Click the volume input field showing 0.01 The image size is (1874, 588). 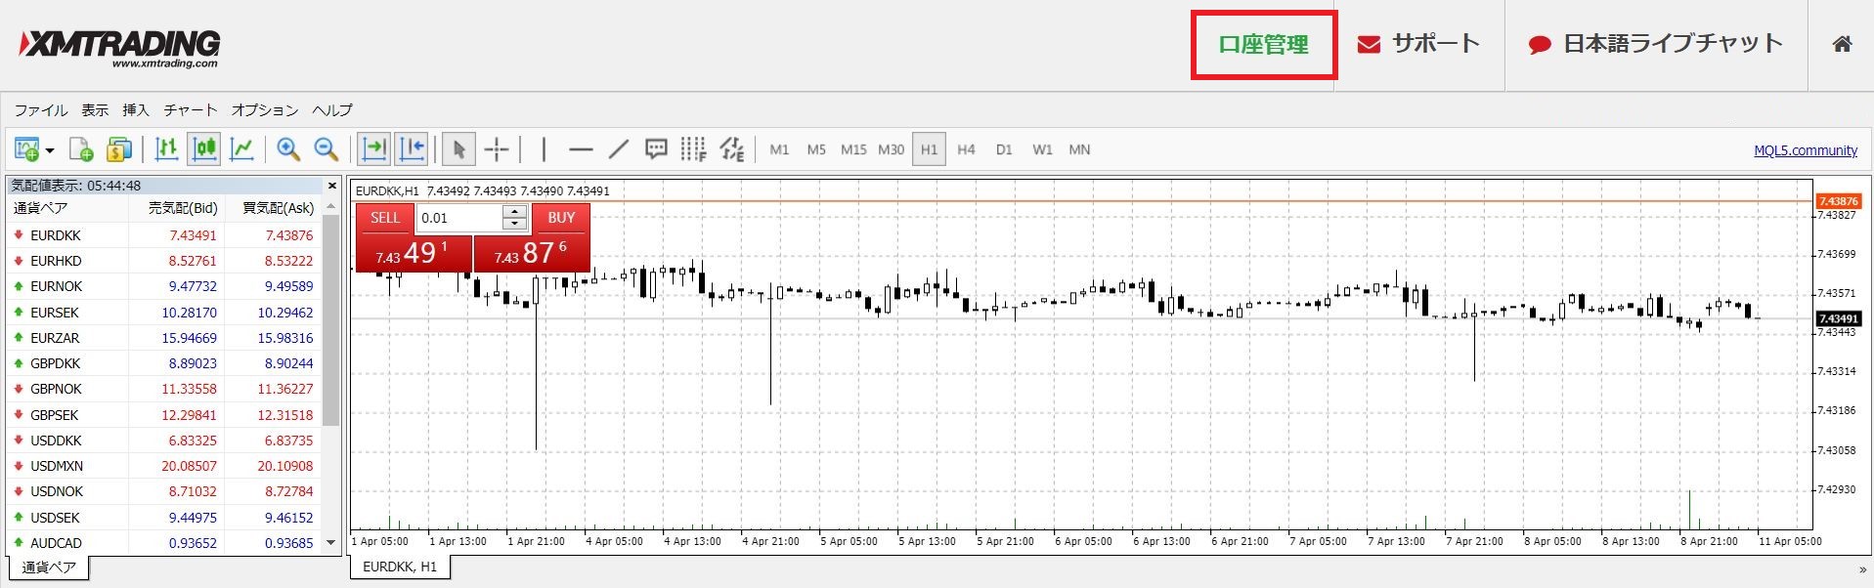click(x=459, y=218)
